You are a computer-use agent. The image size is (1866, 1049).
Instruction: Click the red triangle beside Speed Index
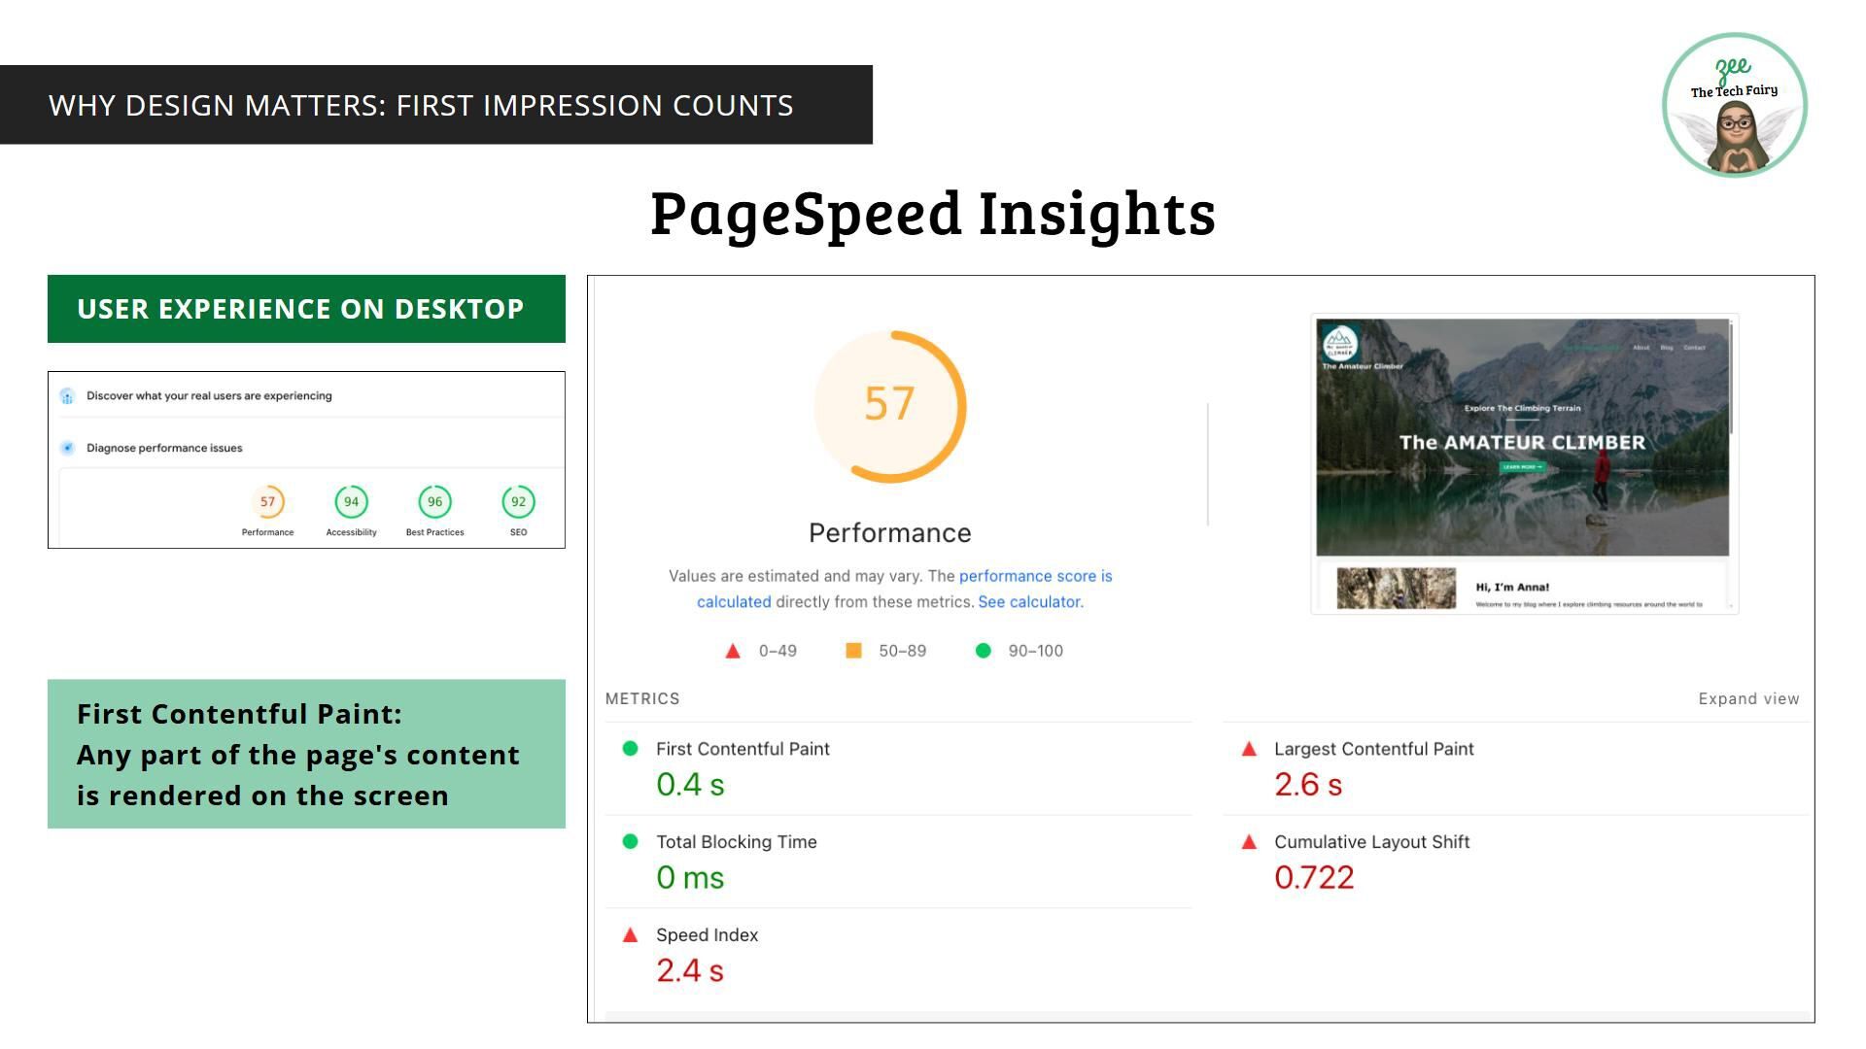pyautogui.click(x=630, y=935)
